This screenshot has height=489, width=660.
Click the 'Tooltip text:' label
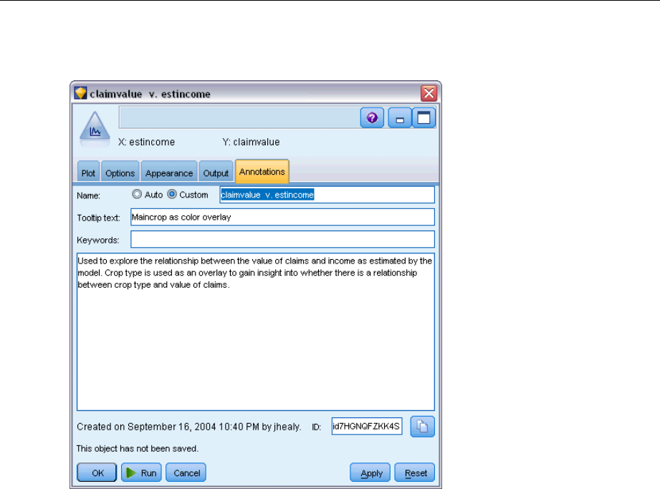[98, 218]
